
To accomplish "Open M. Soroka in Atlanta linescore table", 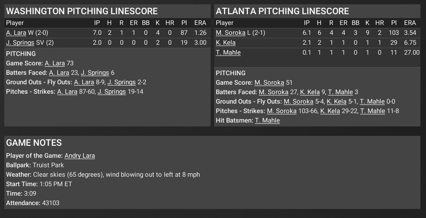I will [x=231, y=33].
